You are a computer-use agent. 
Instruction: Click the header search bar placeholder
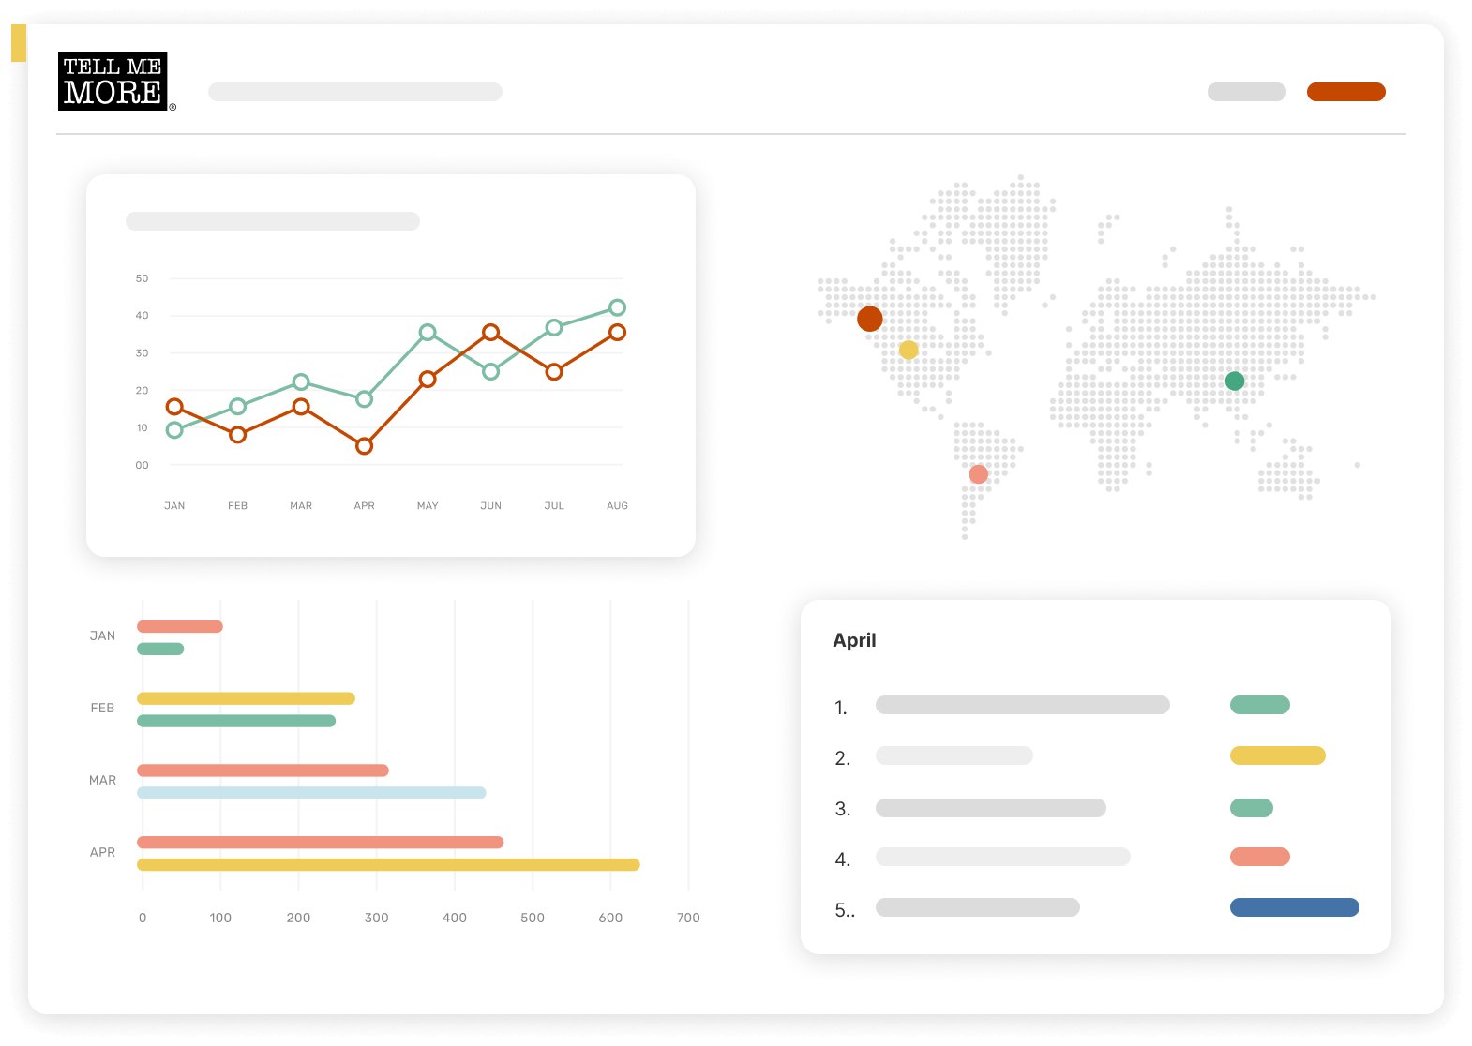(355, 92)
